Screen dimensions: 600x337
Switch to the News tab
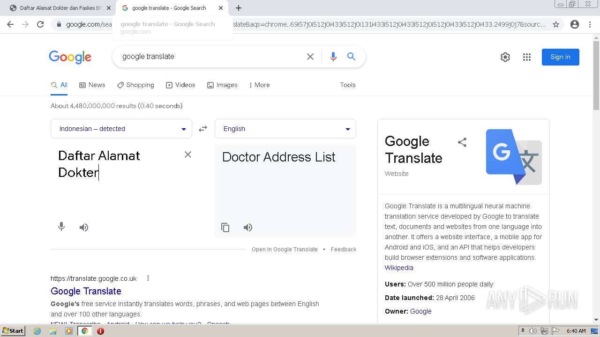[x=92, y=85]
